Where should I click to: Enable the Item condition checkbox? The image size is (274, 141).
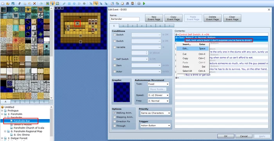click(115, 65)
